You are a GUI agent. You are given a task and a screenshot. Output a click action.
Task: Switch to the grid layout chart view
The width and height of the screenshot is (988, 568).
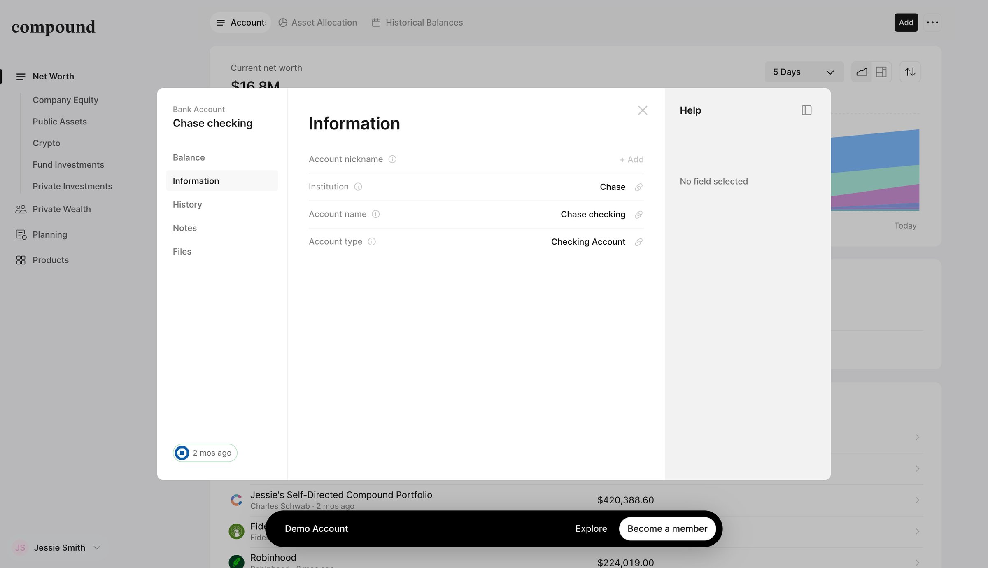(881, 72)
